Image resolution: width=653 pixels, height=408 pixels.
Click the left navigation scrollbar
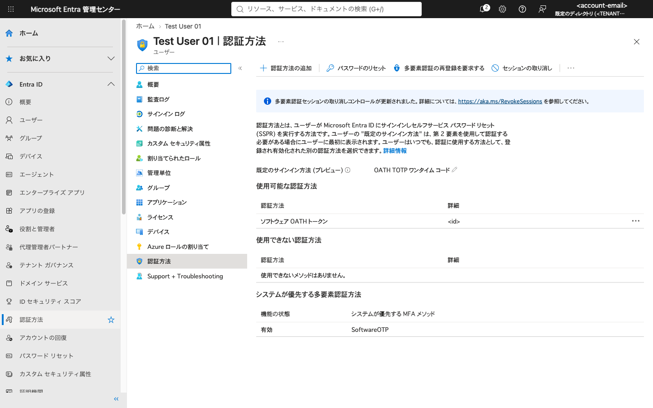click(x=123, y=117)
